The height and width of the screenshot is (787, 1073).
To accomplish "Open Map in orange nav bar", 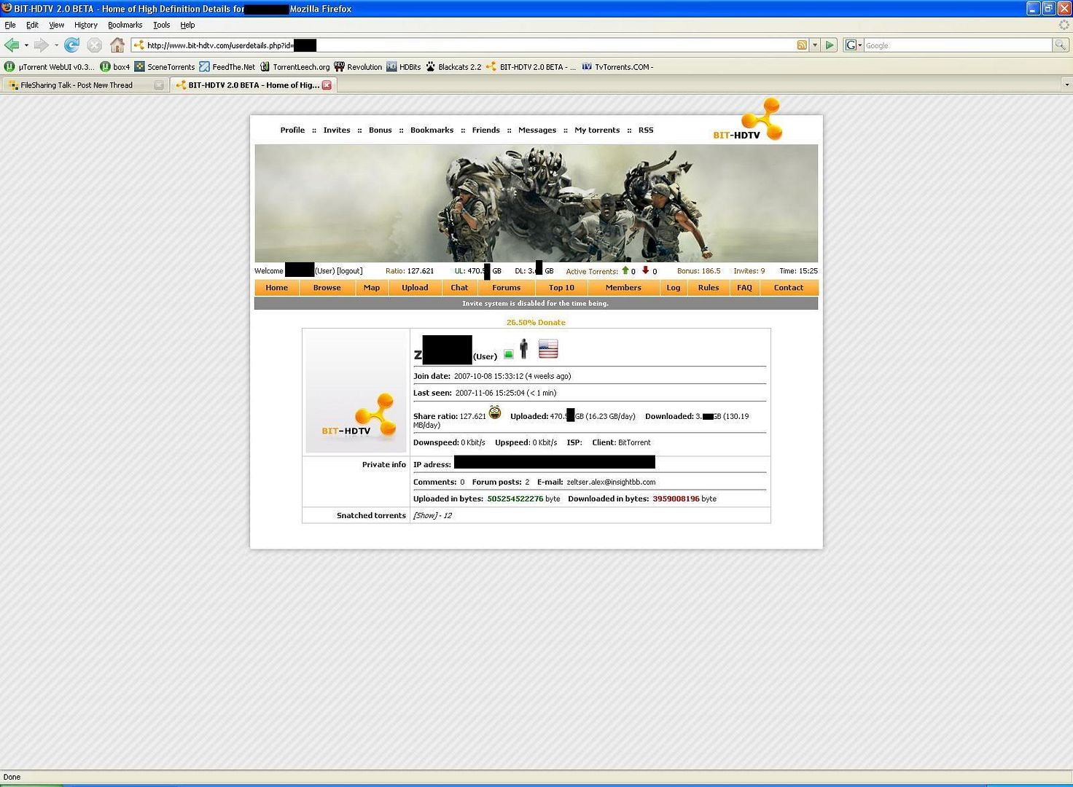I will (372, 288).
